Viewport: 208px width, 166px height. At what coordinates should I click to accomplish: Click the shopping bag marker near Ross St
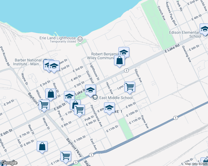(x=51, y=94)
